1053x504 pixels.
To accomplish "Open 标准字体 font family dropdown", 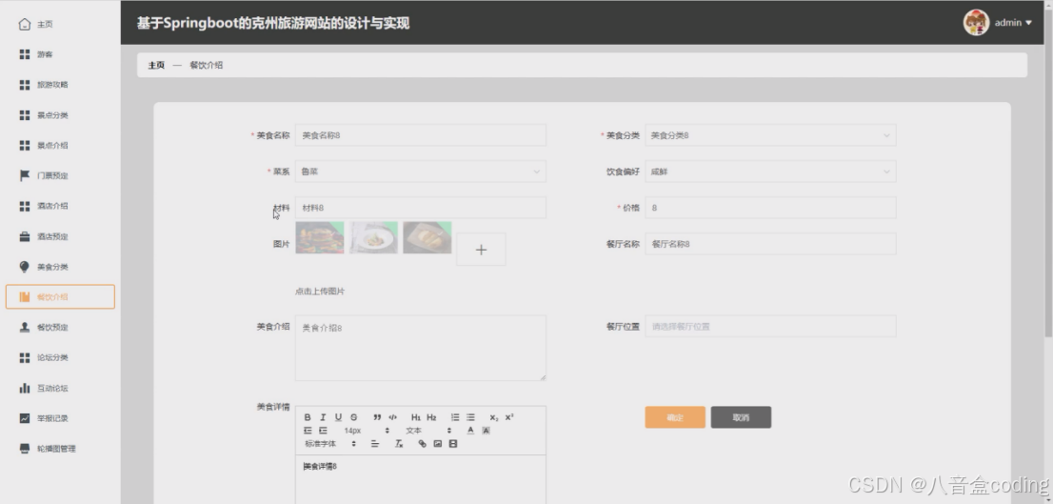I will tap(329, 444).
